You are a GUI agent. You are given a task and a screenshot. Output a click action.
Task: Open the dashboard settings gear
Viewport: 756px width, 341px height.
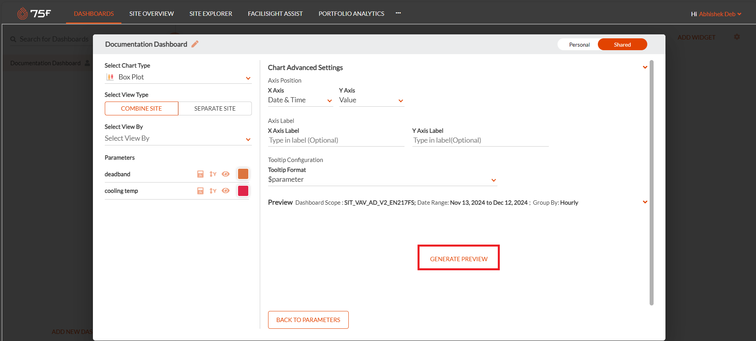pos(737,37)
